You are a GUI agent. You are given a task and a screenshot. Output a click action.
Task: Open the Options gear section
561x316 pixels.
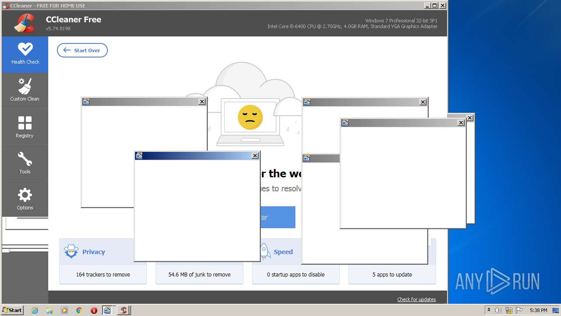click(x=25, y=199)
